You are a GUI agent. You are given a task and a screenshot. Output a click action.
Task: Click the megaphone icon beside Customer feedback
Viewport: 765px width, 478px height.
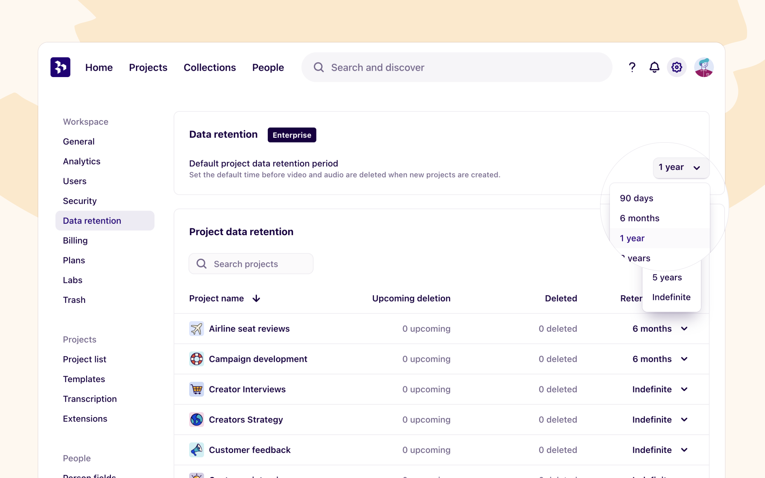(x=196, y=450)
